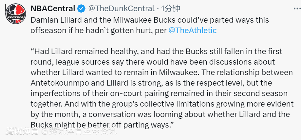
Task: Open the NBACentral display name link
Action: pos(53,9)
